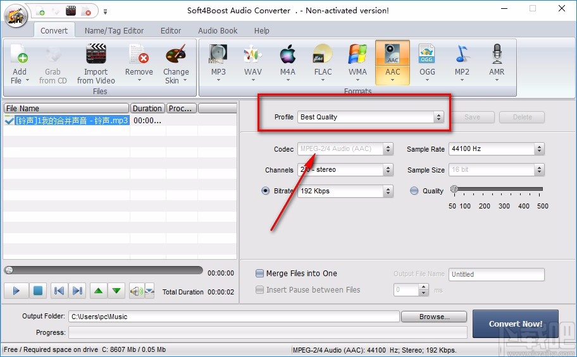Move file up with green arrow

(98, 291)
